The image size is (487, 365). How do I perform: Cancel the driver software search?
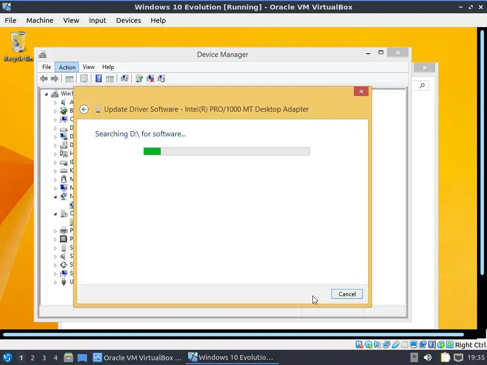pyautogui.click(x=347, y=294)
